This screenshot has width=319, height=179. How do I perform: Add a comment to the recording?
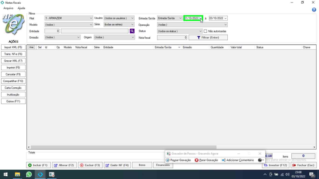[238, 160]
